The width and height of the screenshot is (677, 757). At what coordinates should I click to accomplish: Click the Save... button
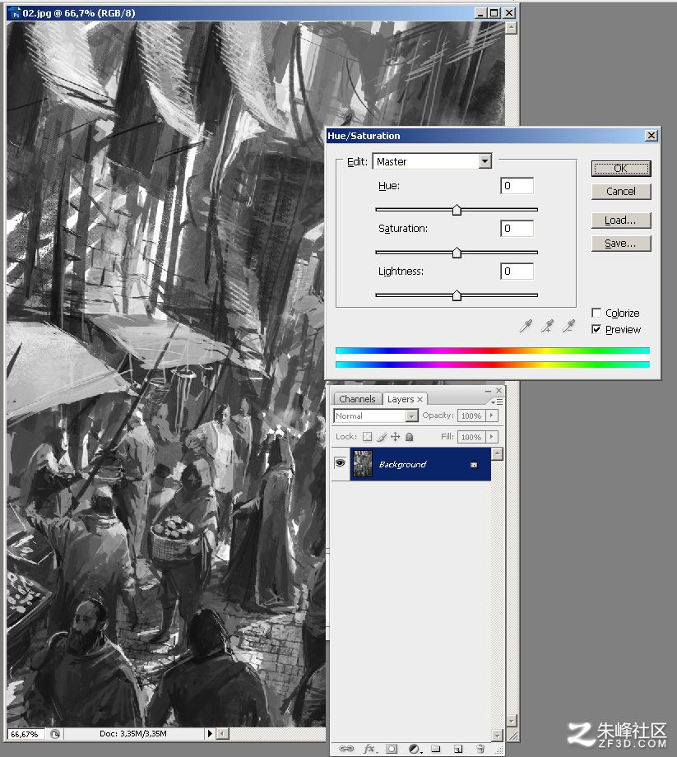click(x=621, y=244)
